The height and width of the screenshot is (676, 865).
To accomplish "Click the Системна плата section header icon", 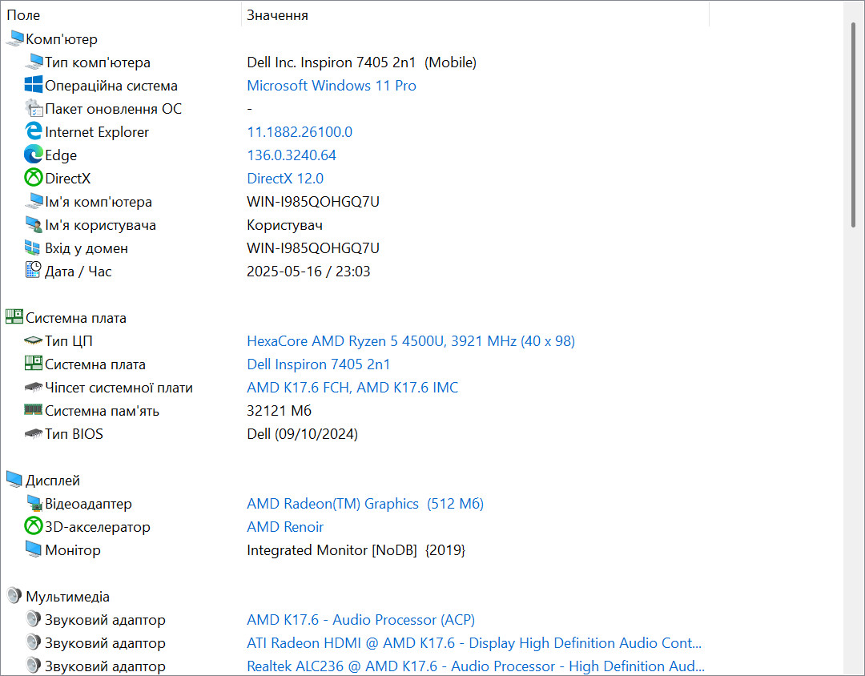I will 14,317.
